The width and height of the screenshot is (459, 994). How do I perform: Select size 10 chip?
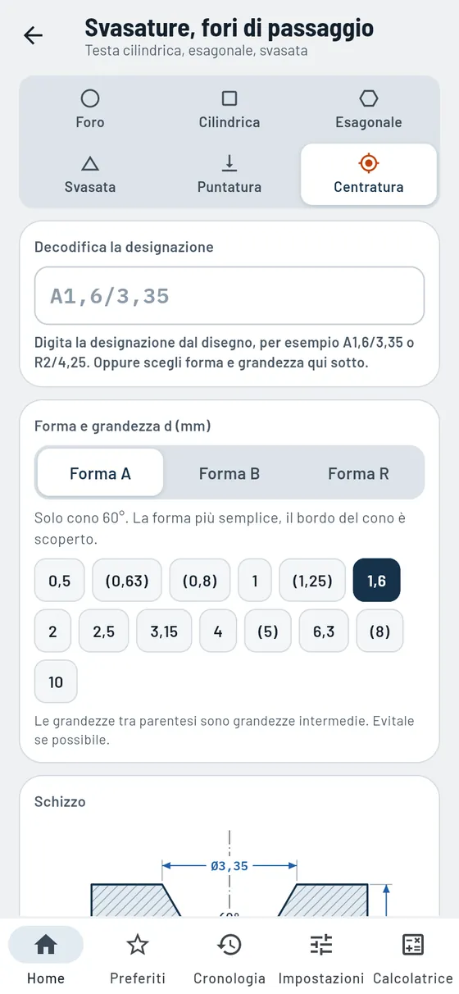click(56, 682)
